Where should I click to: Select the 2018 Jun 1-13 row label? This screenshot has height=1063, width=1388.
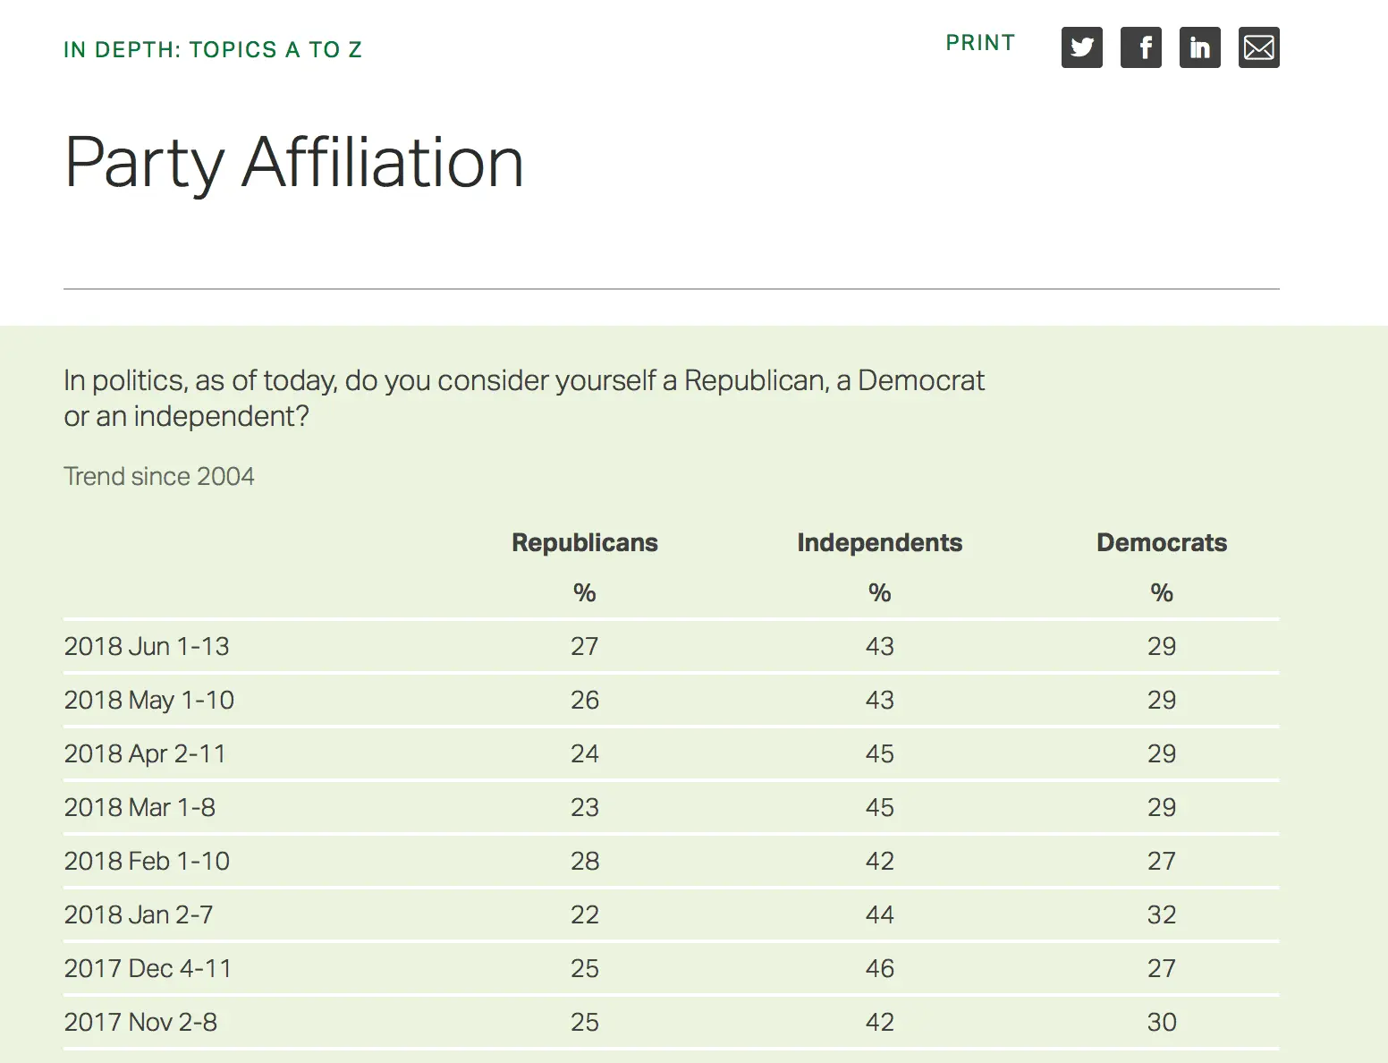click(147, 646)
